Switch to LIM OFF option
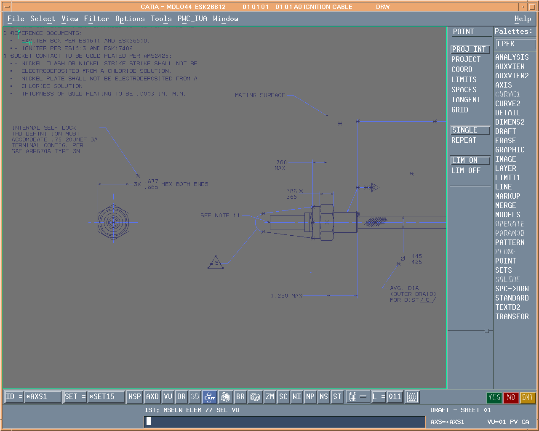 (x=466, y=170)
